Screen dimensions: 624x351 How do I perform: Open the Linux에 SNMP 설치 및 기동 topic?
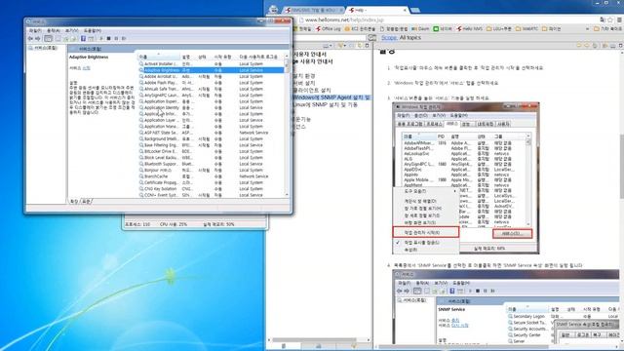pos(325,104)
